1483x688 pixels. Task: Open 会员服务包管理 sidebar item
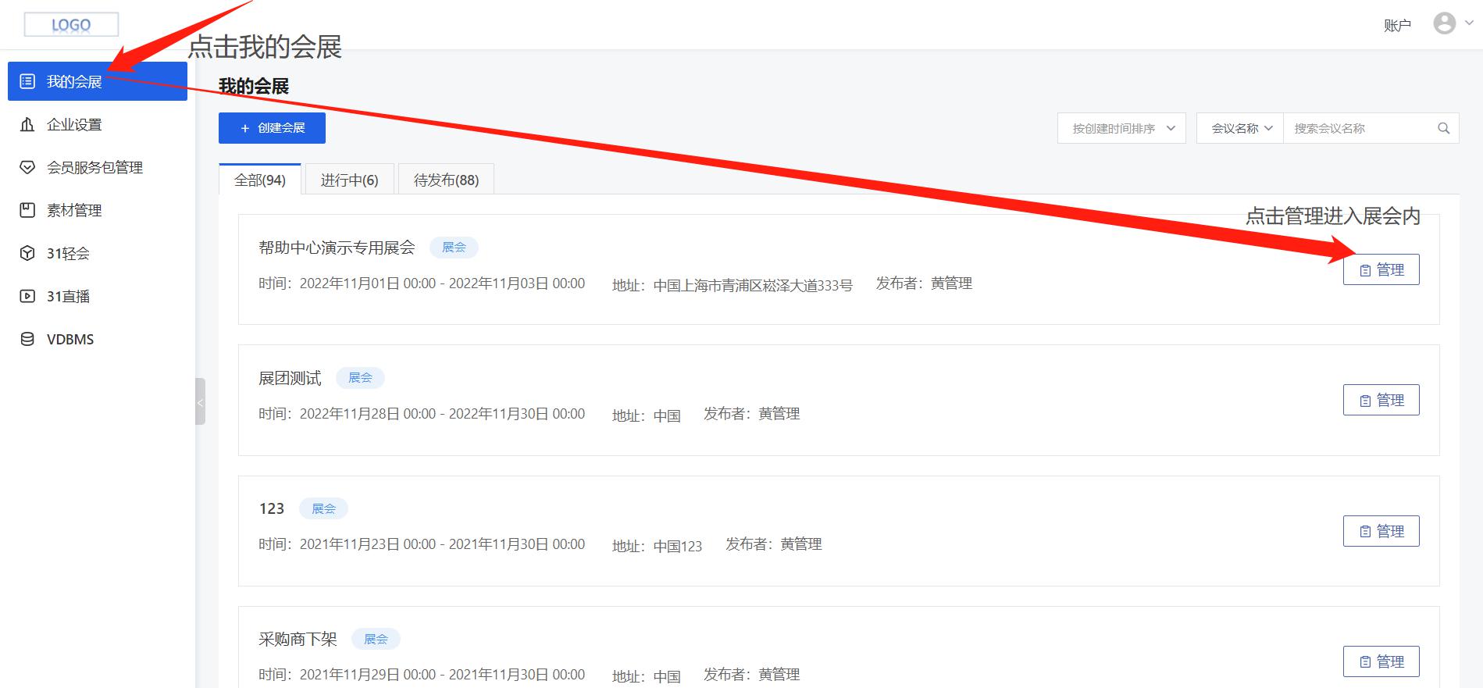tap(98, 167)
